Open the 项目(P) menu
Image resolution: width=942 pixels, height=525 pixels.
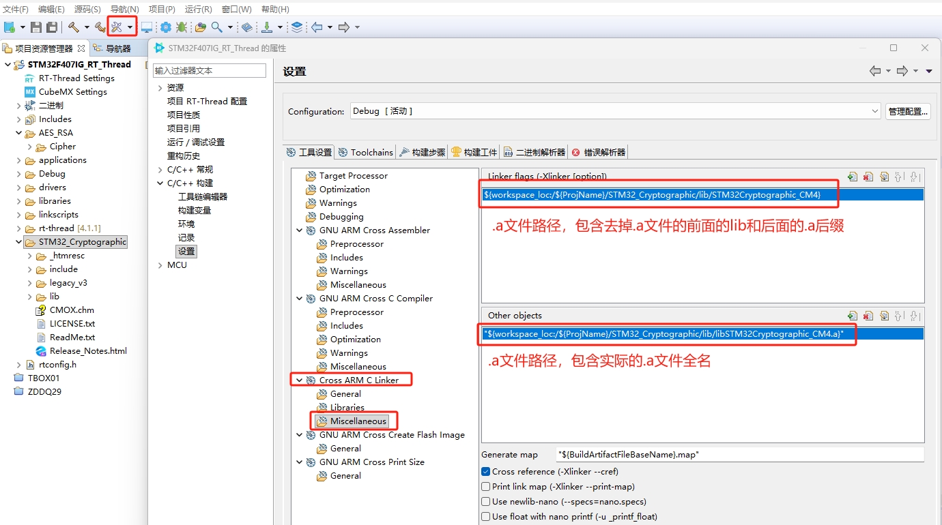tap(162, 10)
